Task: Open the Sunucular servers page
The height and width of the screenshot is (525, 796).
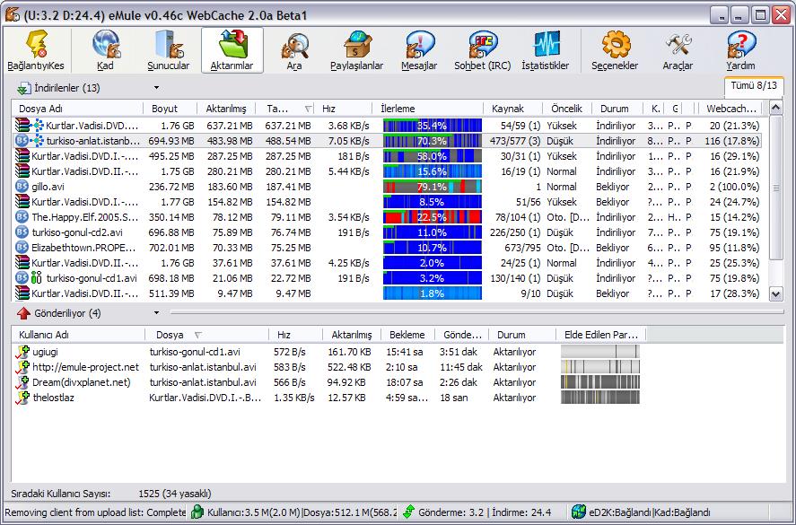Action: [168, 50]
